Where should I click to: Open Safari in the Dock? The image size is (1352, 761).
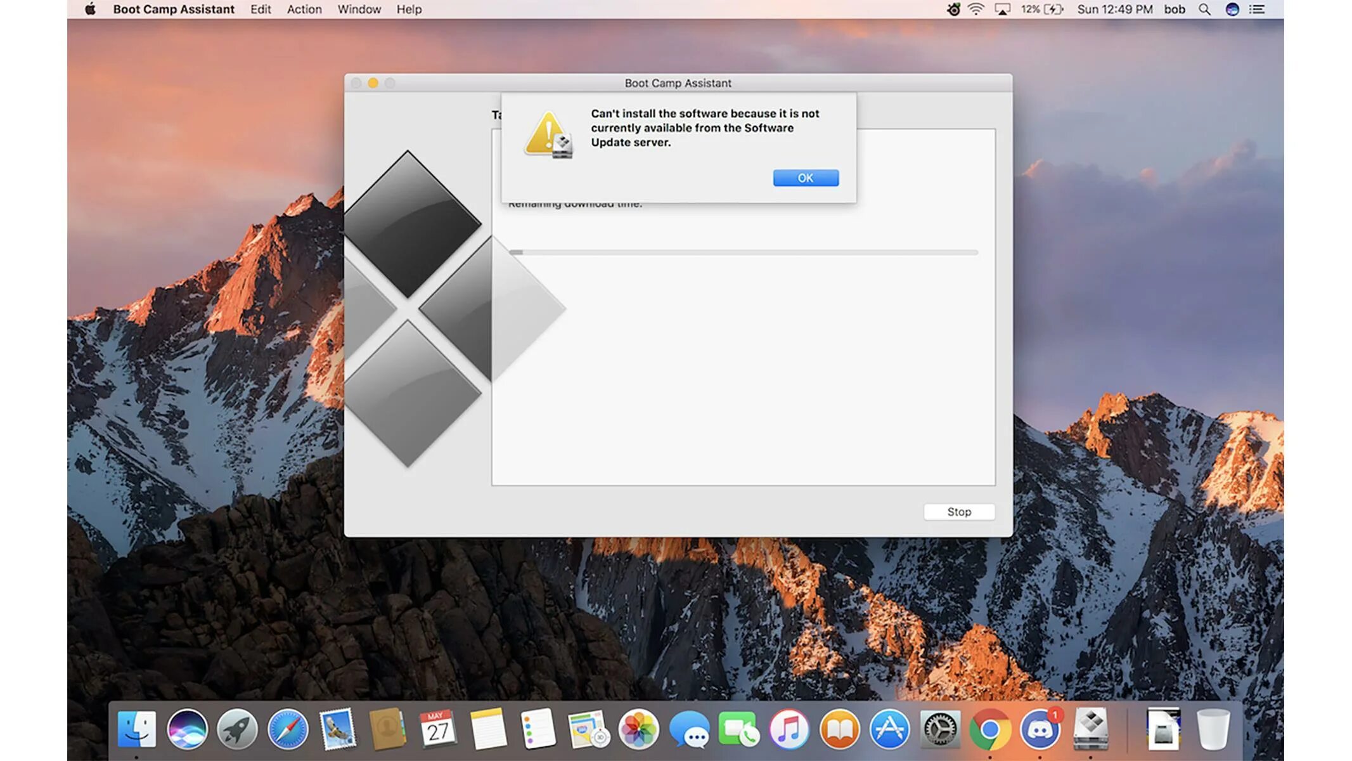coord(287,729)
